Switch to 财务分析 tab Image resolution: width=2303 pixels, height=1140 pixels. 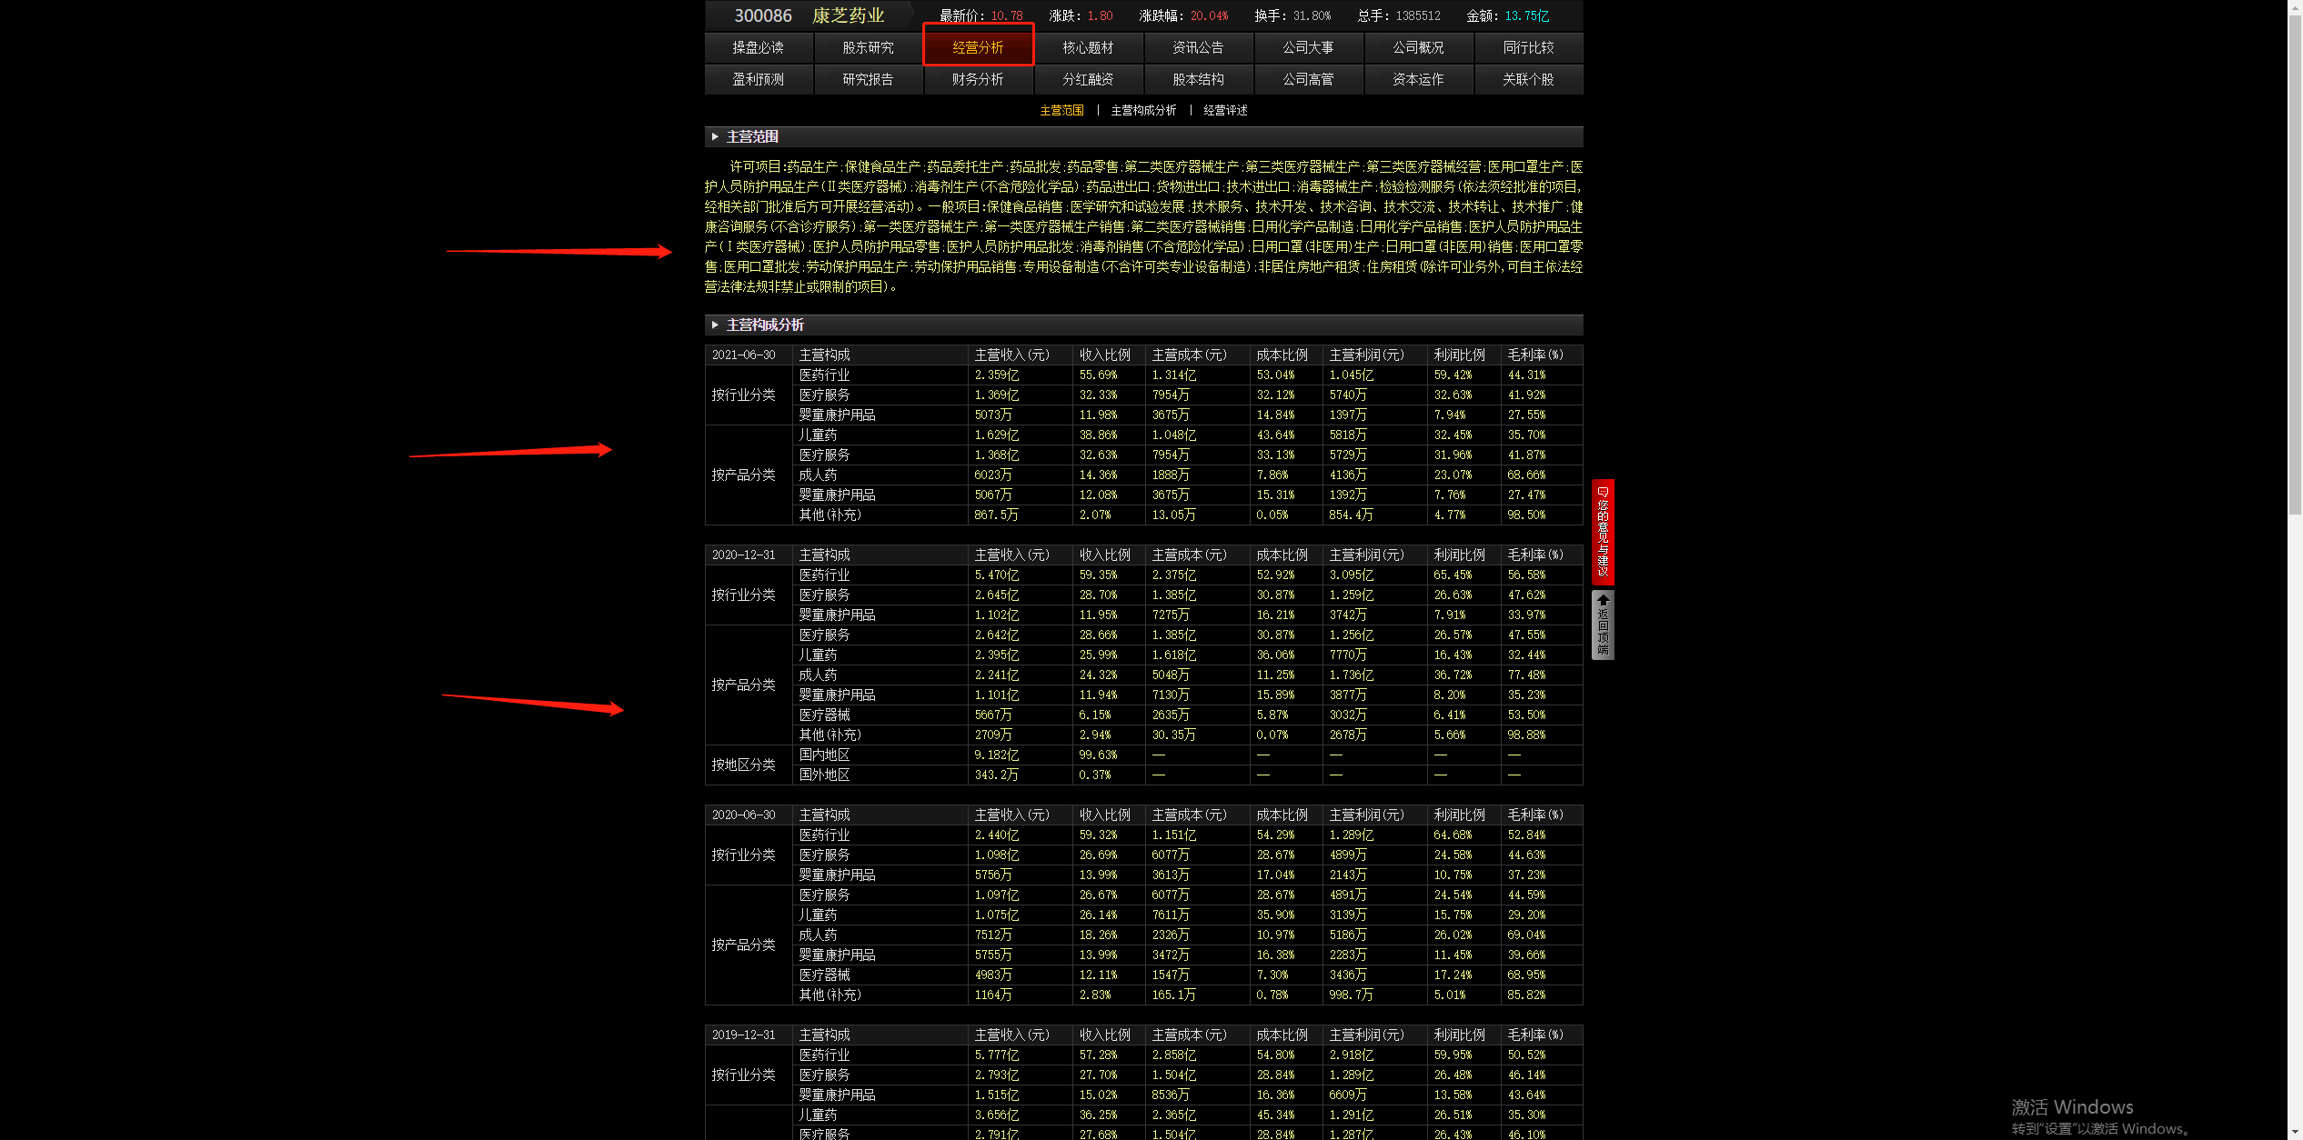(978, 79)
